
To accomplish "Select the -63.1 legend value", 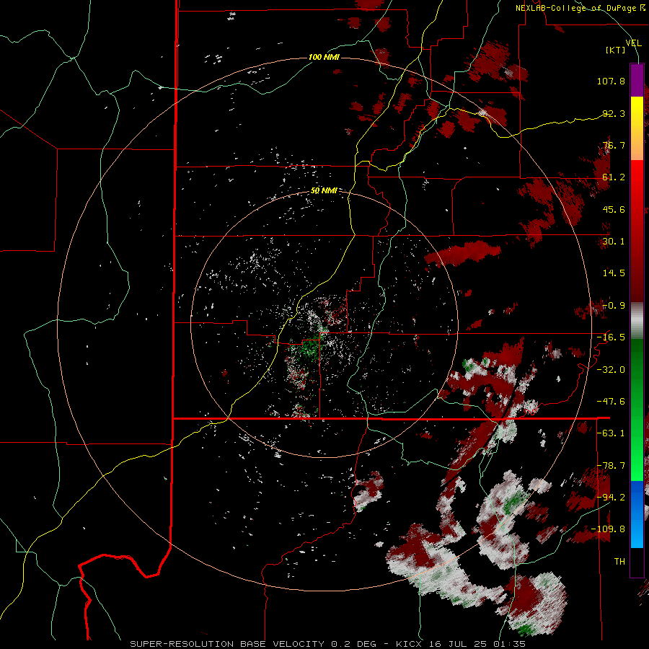I will [611, 433].
